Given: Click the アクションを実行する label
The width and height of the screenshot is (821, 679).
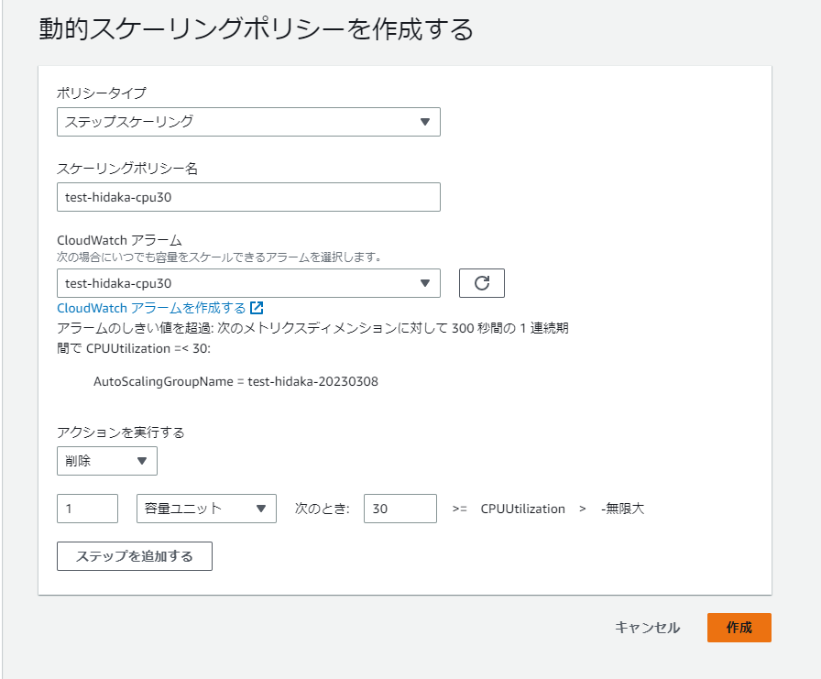Looking at the screenshot, I should point(121,433).
